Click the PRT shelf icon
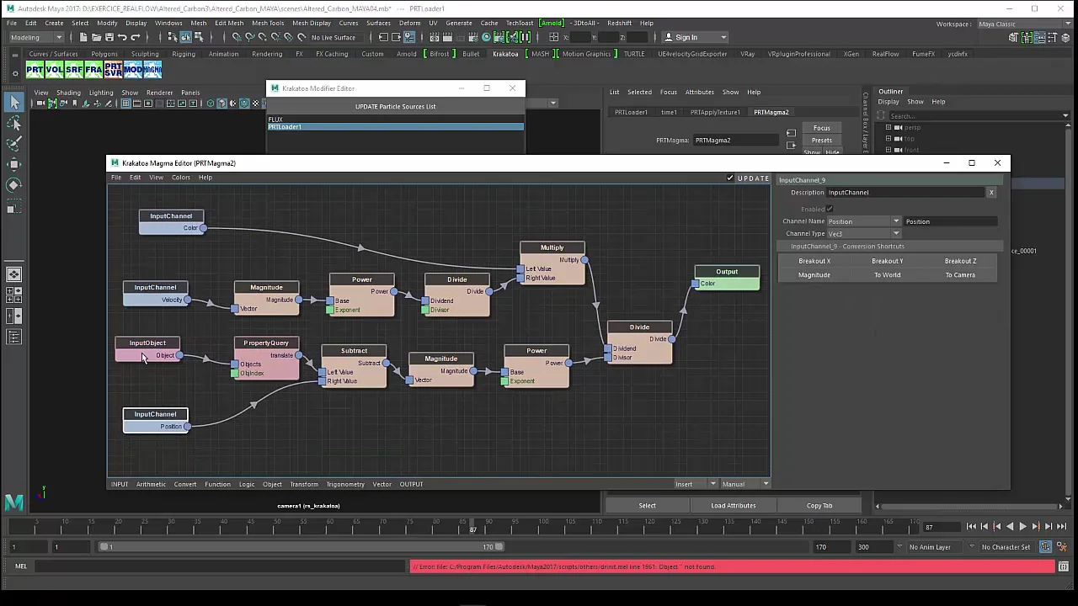Screen dimensions: 1078x606 point(35,69)
